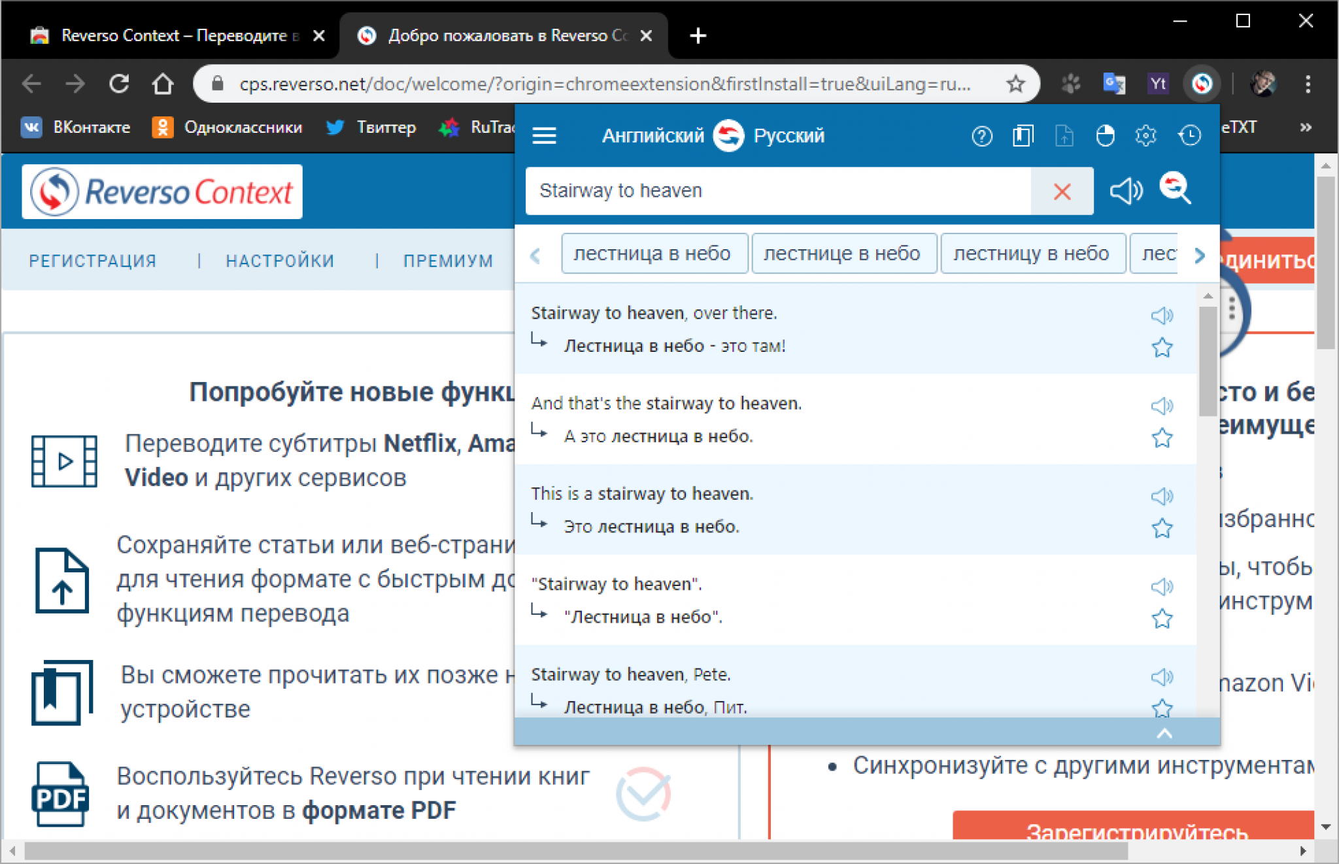This screenshot has width=1339, height=864.
Task: Select 'лестницу в небо' translation chip
Action: [x=1032, y=254]
